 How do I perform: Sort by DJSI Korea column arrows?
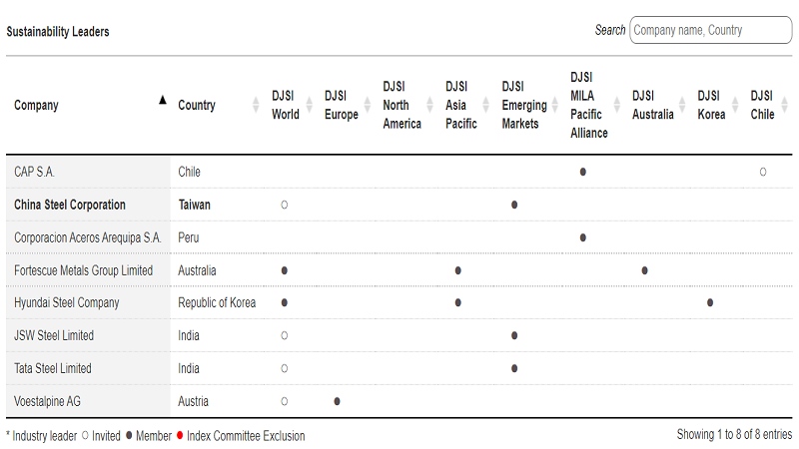pos(736,105)
